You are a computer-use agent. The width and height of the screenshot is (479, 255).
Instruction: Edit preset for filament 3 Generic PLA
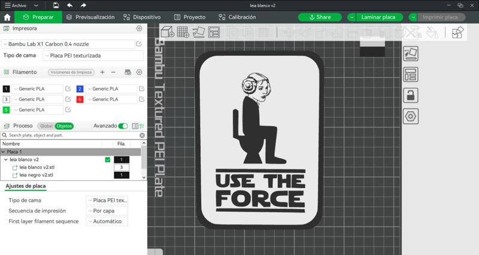pos(68,99)
